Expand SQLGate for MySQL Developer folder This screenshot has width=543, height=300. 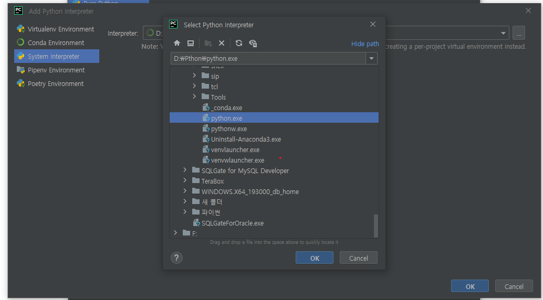point(185,170)
